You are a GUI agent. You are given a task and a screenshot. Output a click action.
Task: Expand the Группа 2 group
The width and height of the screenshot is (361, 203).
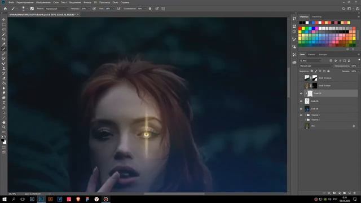306,120
